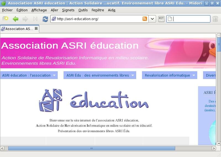Click 'Présentation des environnements libres ASRI Édu.'
Image resolution: width=221 pixels, height=157 pixels.
tap(94, 131)
